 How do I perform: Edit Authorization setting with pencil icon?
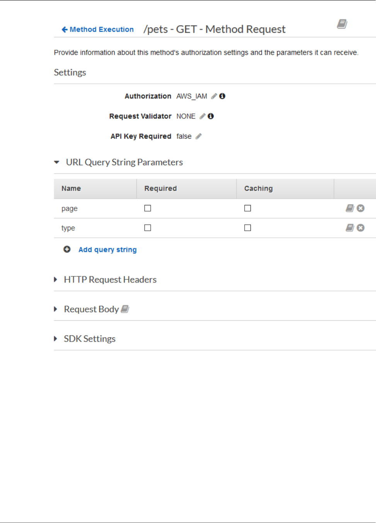coord(214,96)
